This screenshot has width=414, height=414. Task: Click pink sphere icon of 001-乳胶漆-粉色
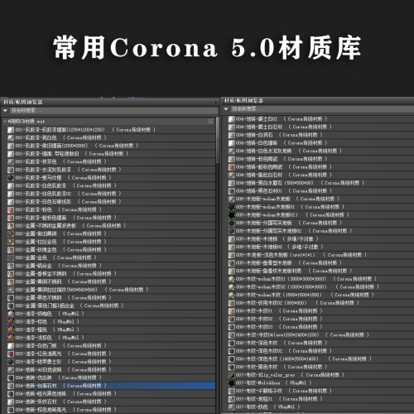click(11, 209)
